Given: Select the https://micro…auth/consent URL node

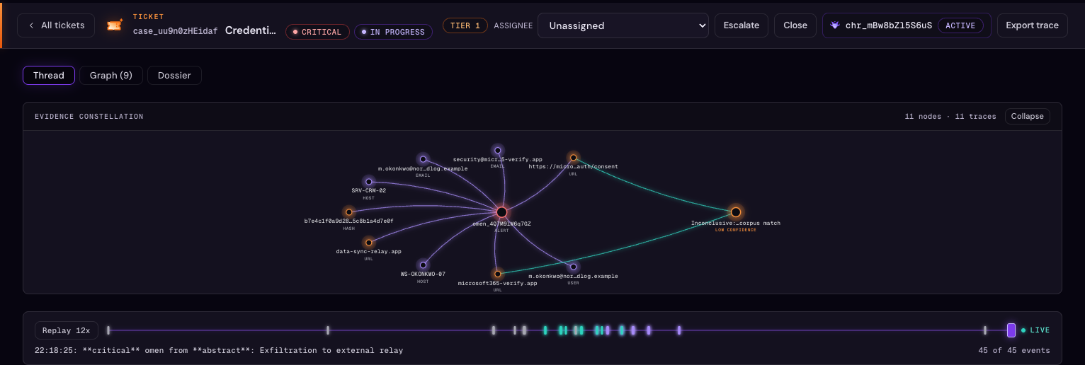Looking at the screenshot, I should click(573, 158).
